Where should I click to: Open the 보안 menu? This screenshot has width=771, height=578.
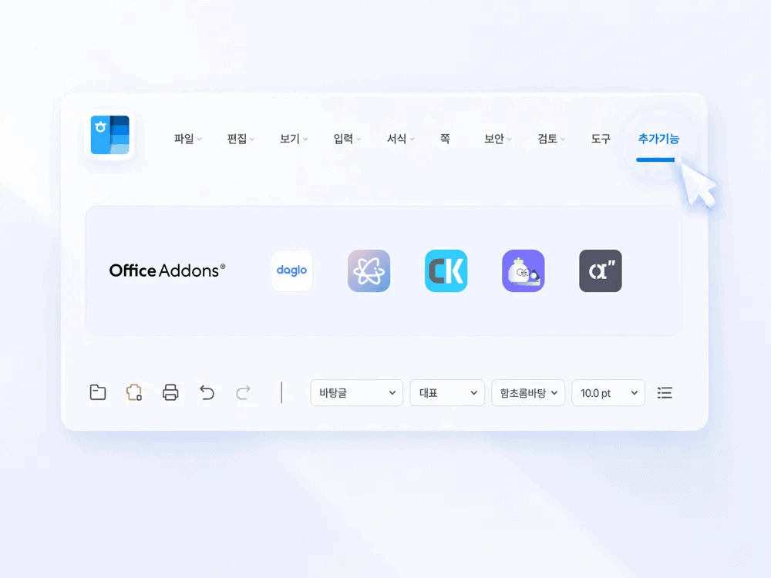click(497, 139)
